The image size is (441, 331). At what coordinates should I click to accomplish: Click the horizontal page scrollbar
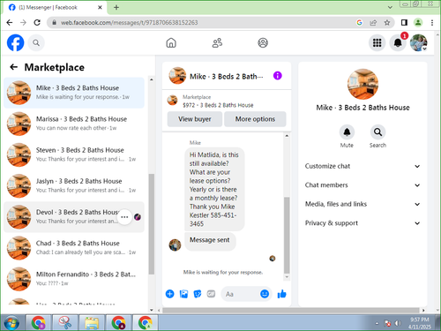pos(291,310)
